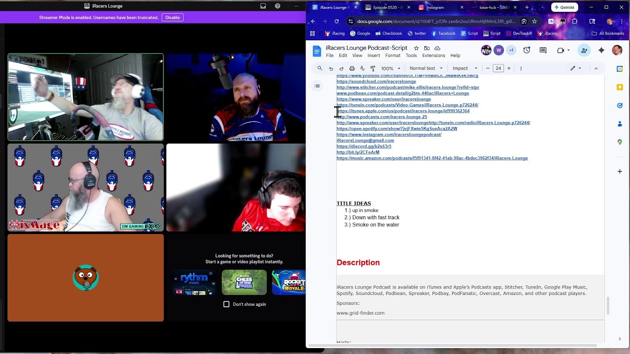Open the Normal text style dropdown

pyautogui.click(x=426, y=68)
